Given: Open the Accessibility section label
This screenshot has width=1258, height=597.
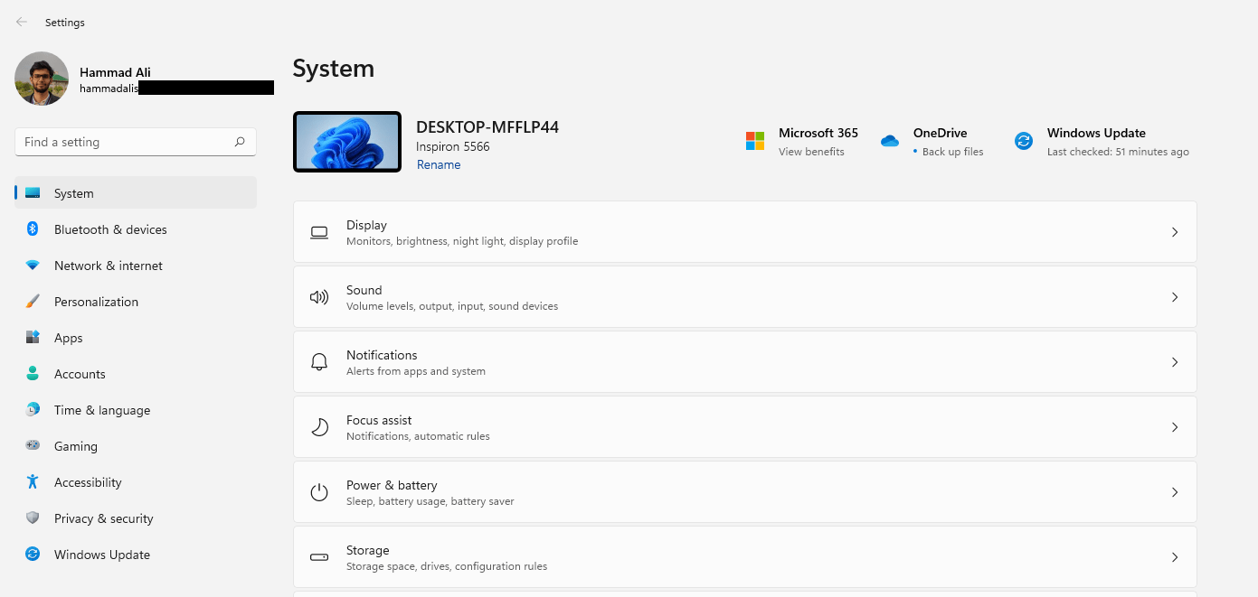Looking at the screenshot, I should point(88,482).
